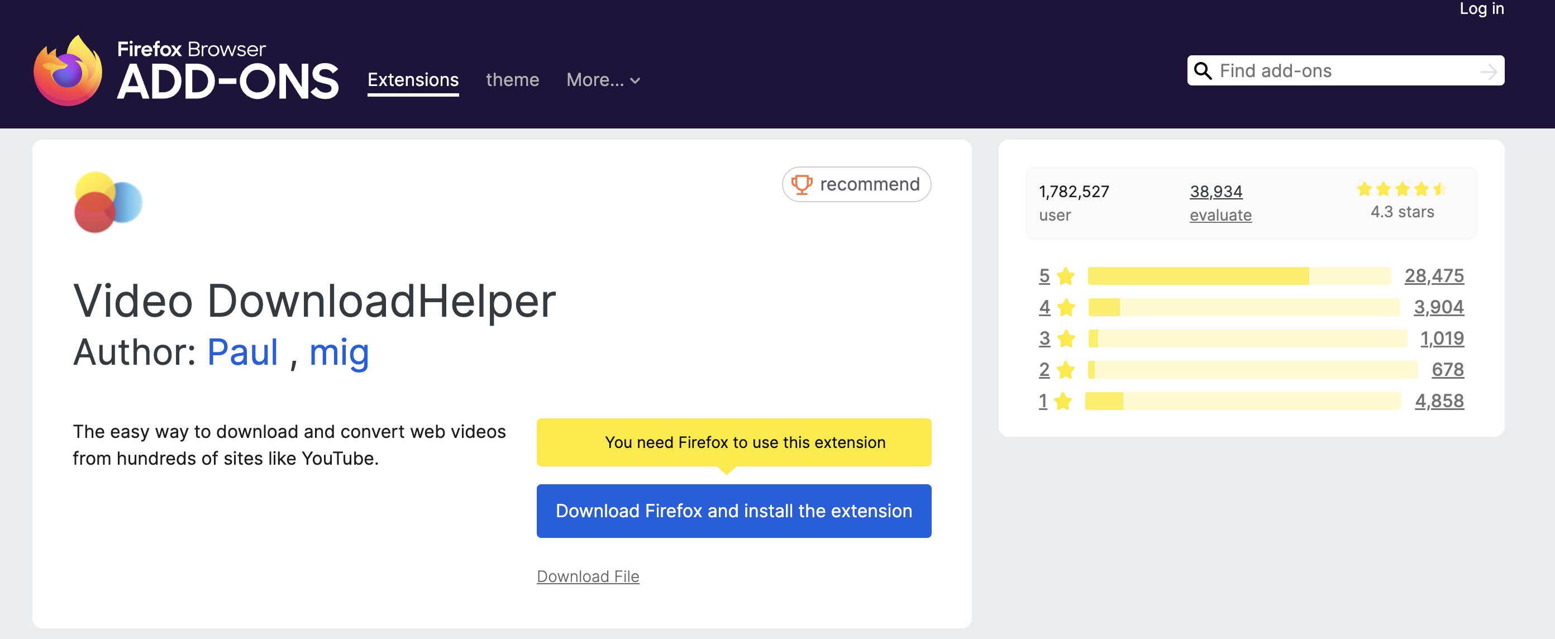This screenshot has height=639, width=1555.
Task: Click the 1,782,527 user count
Action: 1074,191
